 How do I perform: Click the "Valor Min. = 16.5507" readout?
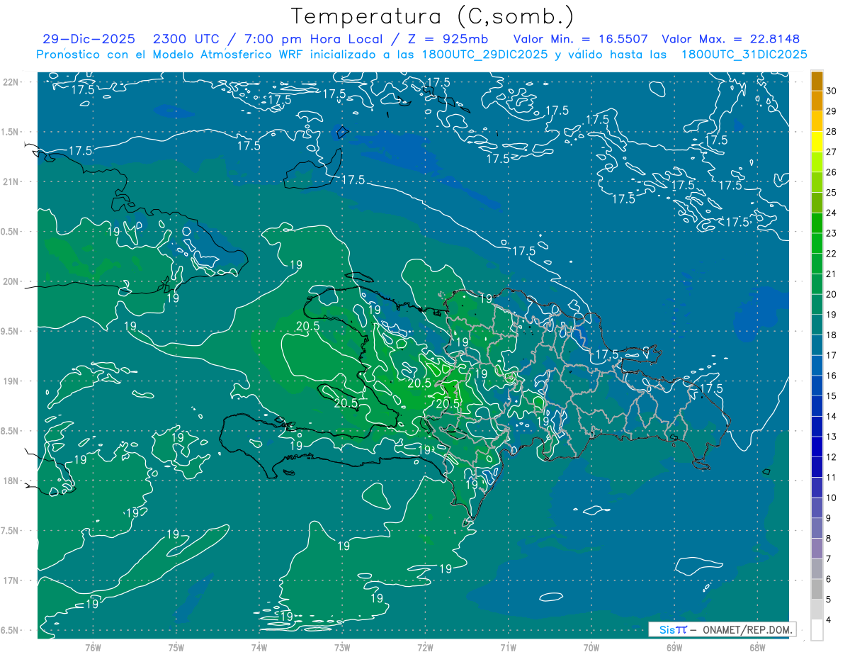click(580, 39)
